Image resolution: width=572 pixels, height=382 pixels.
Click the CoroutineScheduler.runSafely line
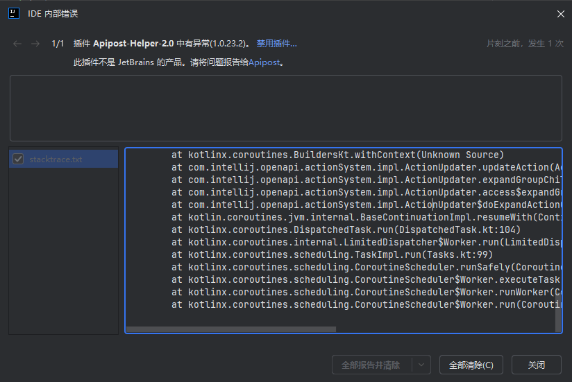pos(367,267)
